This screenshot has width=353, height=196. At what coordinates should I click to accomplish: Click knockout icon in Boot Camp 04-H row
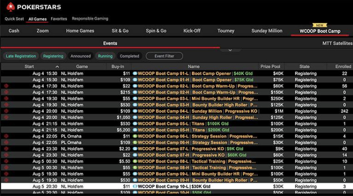tap(6, 117)
